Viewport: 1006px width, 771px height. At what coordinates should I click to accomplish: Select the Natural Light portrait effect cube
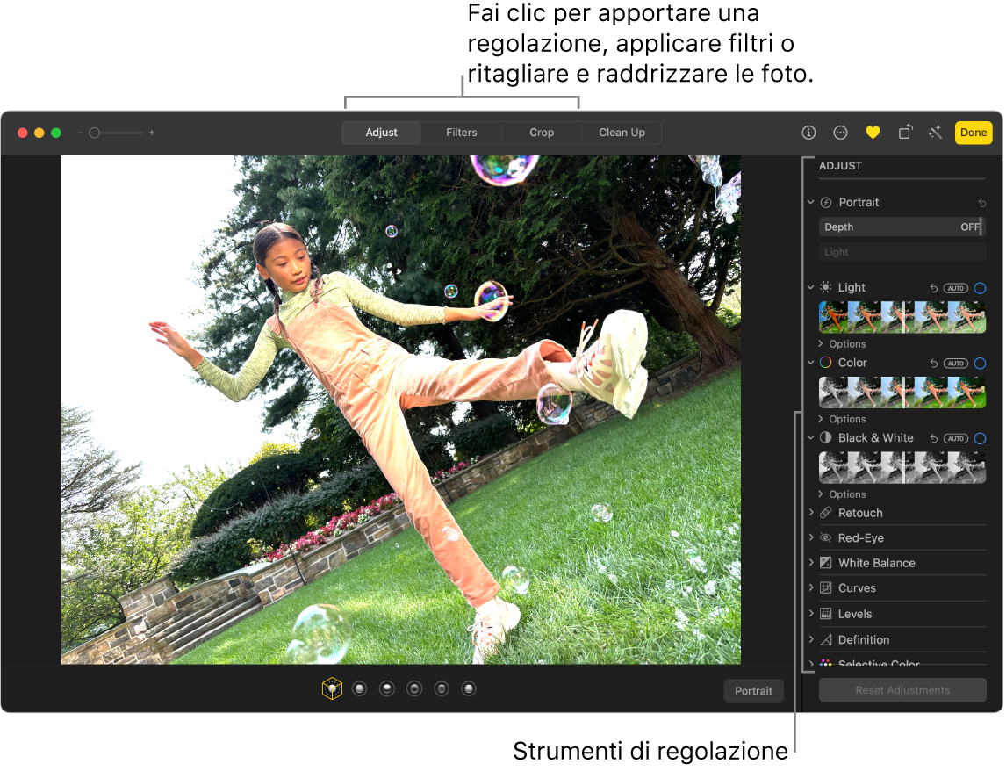332,688
